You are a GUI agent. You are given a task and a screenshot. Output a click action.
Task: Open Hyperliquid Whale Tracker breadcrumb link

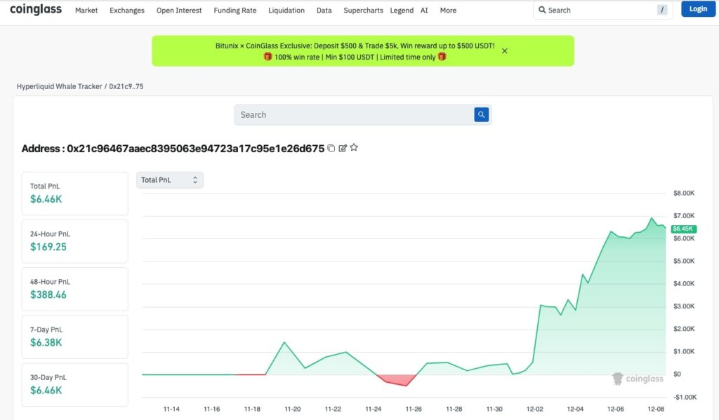[59, 86]
